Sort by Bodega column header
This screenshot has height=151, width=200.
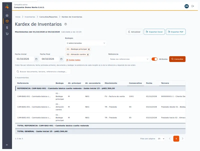(x=59, y=83)
